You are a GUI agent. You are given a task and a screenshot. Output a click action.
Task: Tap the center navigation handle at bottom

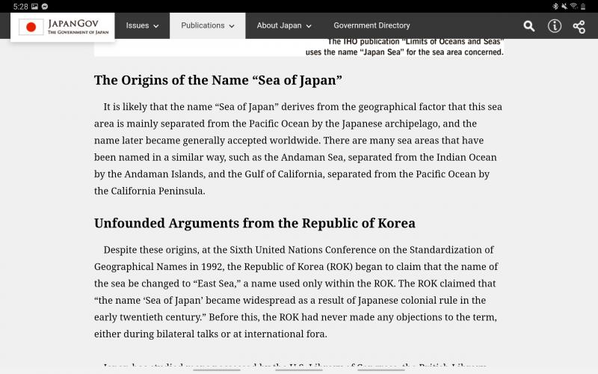[x=299, y=370]
